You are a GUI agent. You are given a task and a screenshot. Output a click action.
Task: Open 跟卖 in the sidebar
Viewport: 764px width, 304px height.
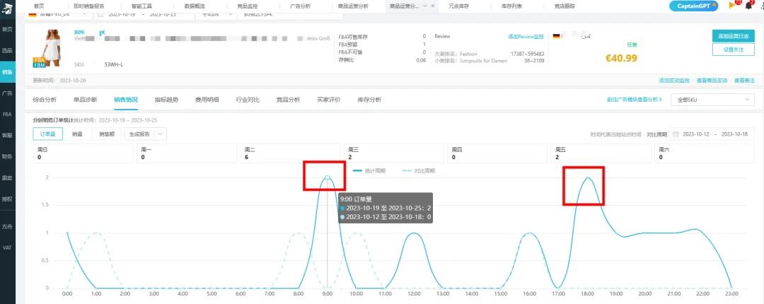(x=7, y=178)
